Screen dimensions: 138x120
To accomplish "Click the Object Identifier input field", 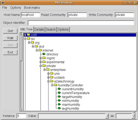I will 81,23.
